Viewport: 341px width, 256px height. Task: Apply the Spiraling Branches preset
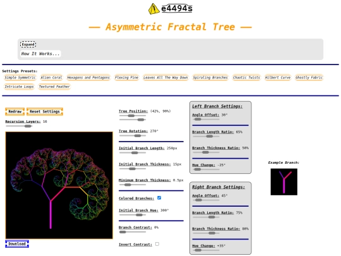click(x=210, y=78)
